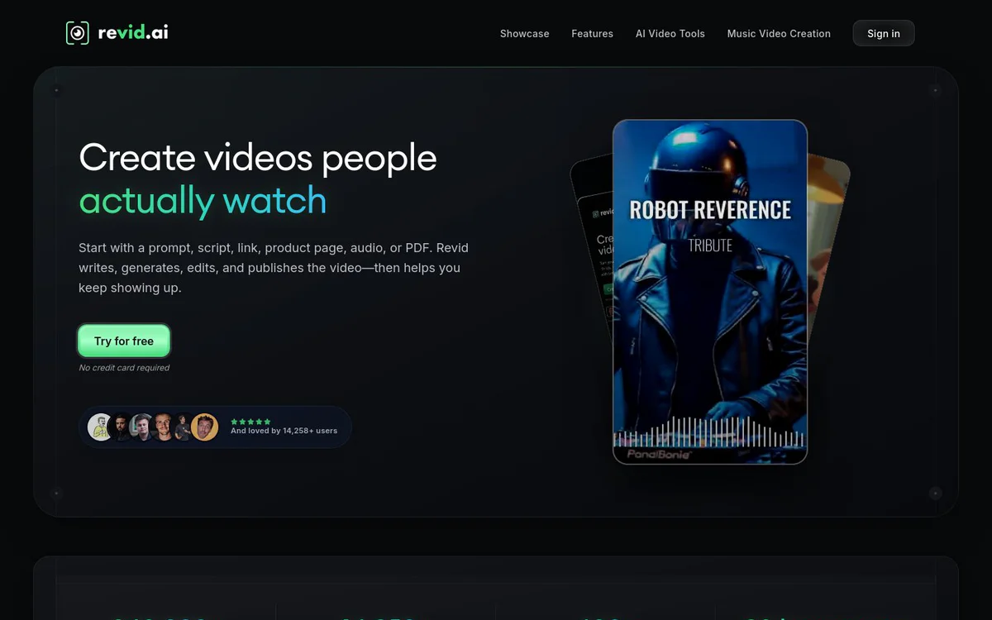Open the Showcase nav item
The height and width of the screenshot is (620, 992).
(524, 34)
